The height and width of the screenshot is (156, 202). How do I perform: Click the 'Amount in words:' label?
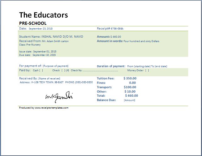110,41
